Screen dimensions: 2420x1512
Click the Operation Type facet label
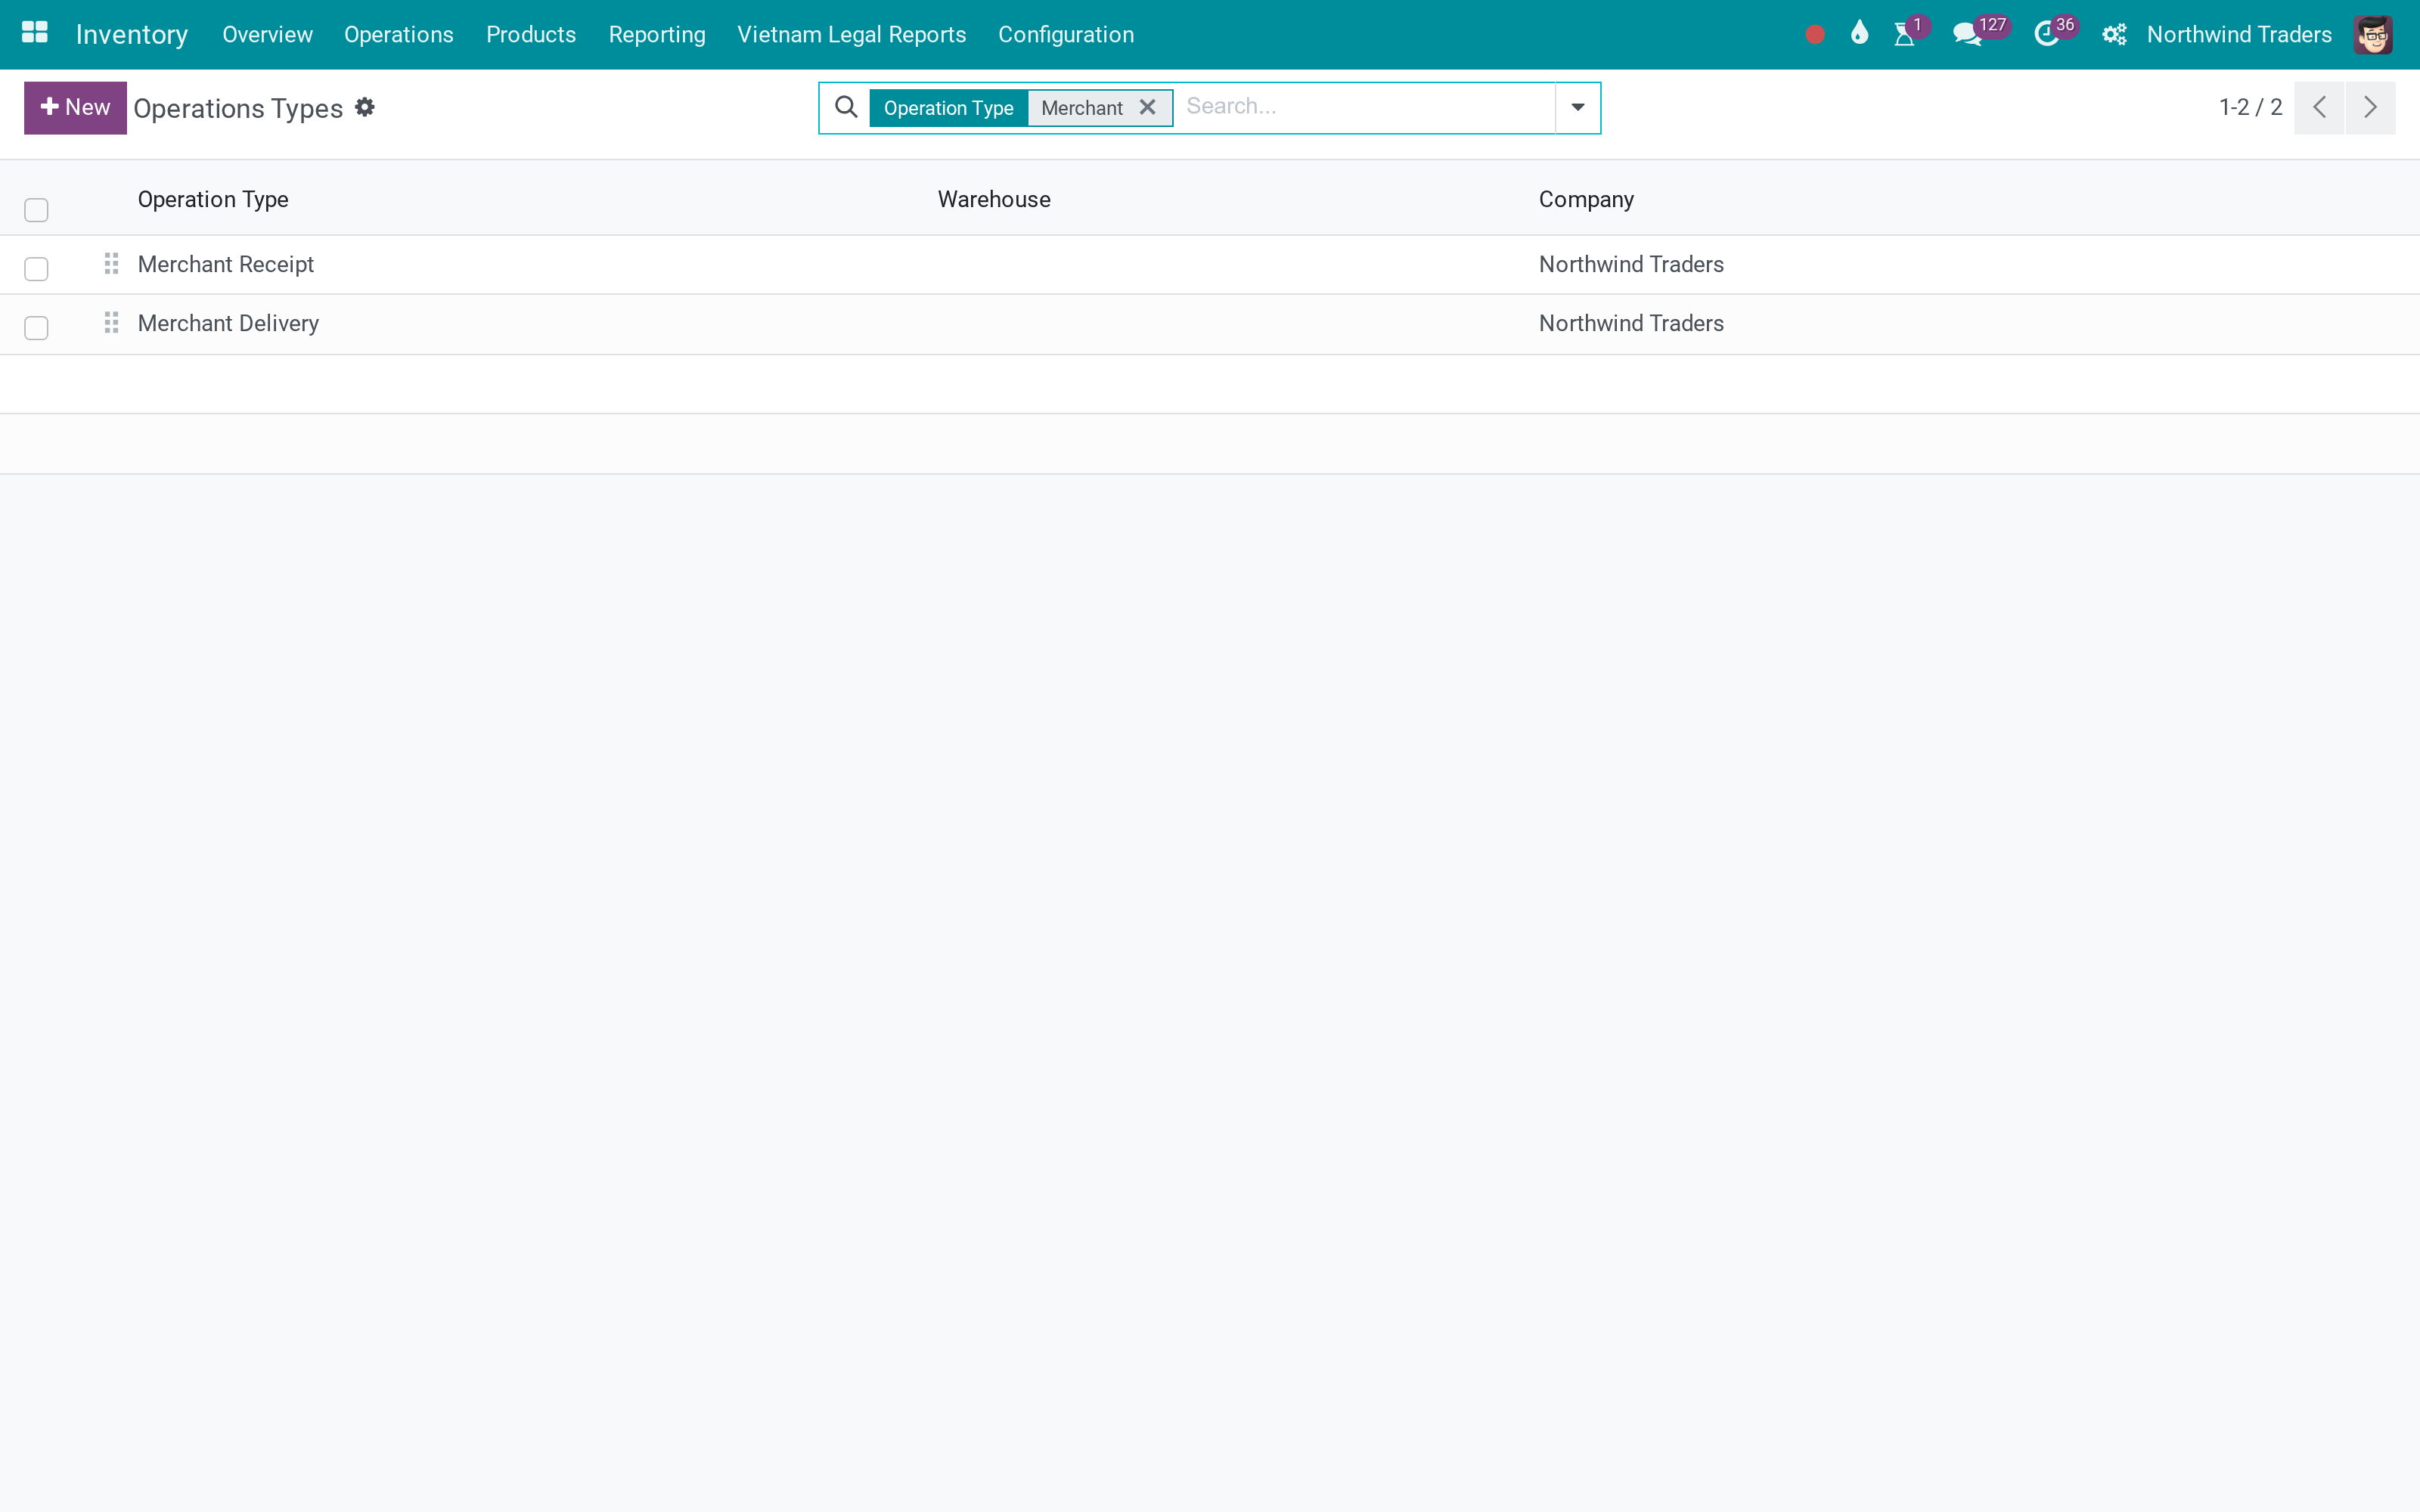pyautogui.click(x=948, y=108)
